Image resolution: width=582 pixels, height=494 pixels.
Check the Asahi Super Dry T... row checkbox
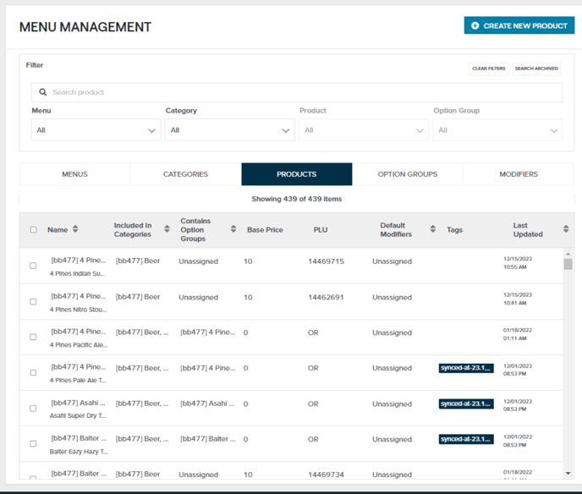(x=33, y=409)
